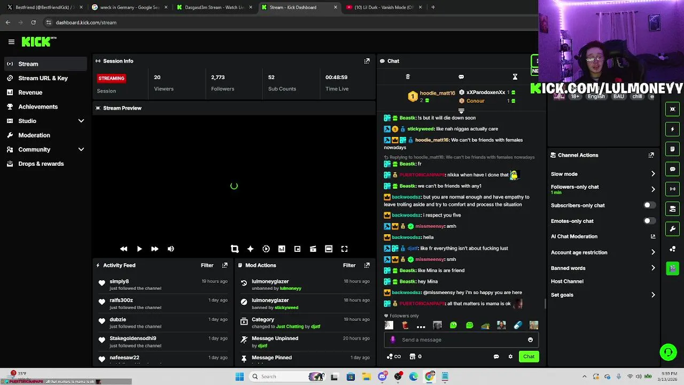Click the sparkle icon under stream preview
The width and height of the screenshot is (684, 385).
pyautogui.click(x=250, y=249)
